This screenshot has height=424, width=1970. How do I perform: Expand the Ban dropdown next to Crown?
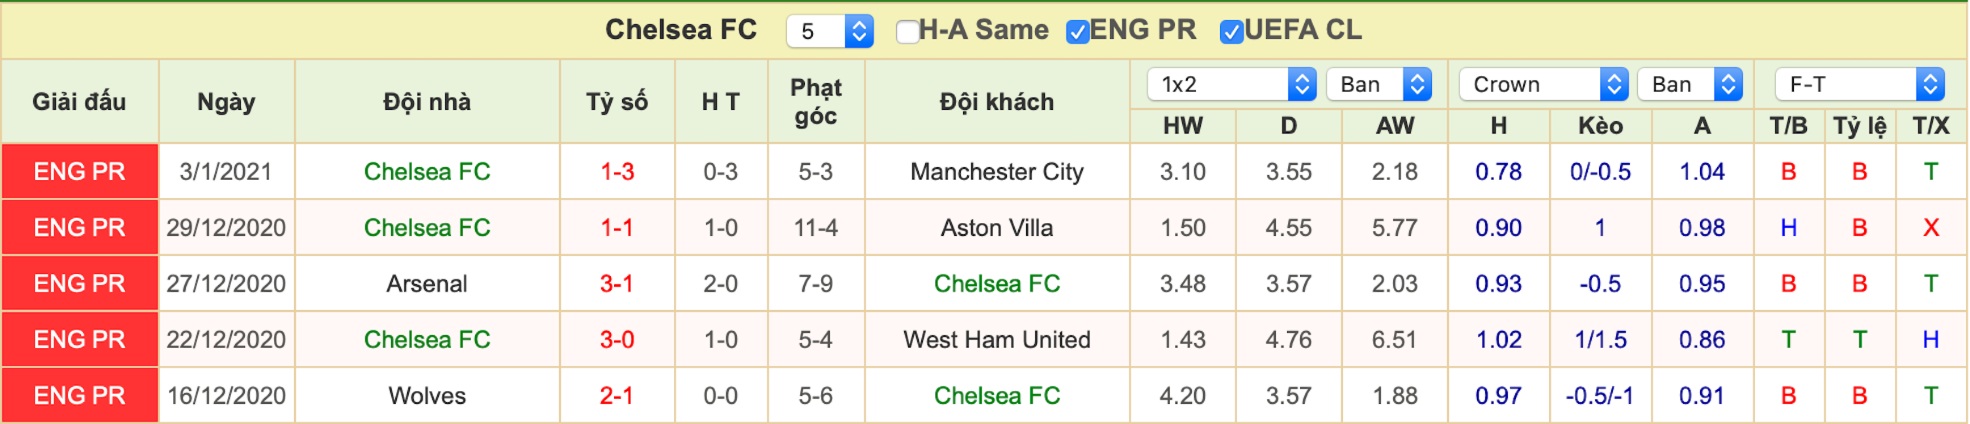click(1690, 84)
